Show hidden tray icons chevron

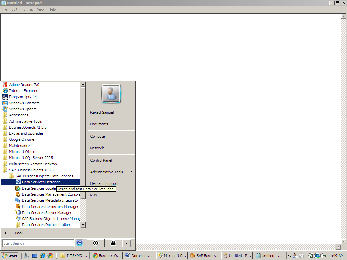[289, 256]
